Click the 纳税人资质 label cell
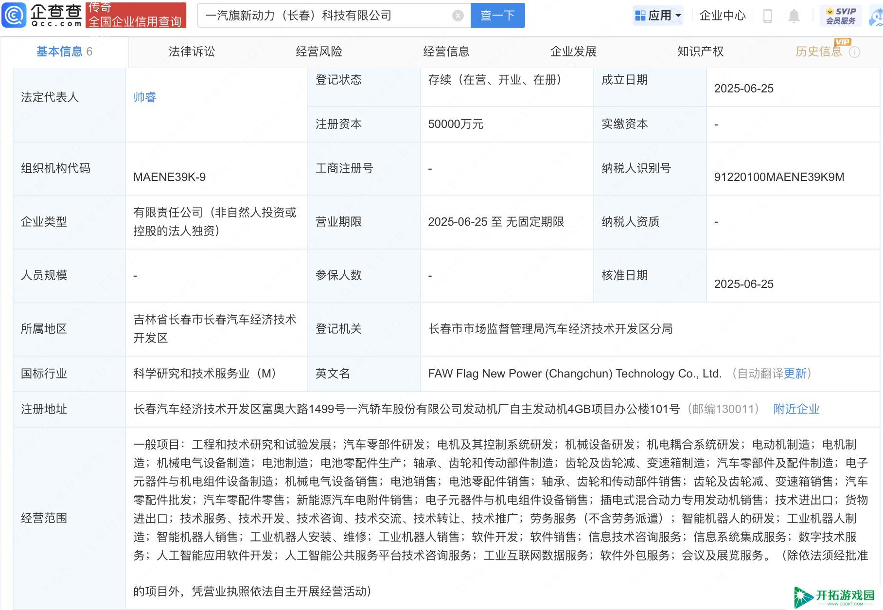Image resolution: width=883 pixels, height=610 pixels. coord(650,222)
